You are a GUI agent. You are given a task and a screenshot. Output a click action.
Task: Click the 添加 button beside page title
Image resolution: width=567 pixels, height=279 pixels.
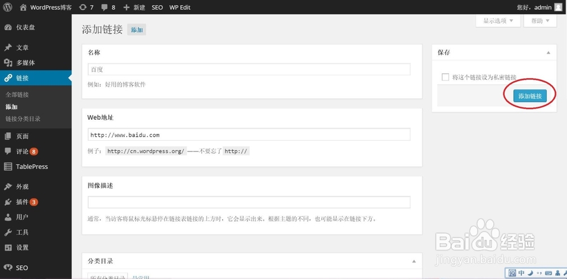point(137,30)
